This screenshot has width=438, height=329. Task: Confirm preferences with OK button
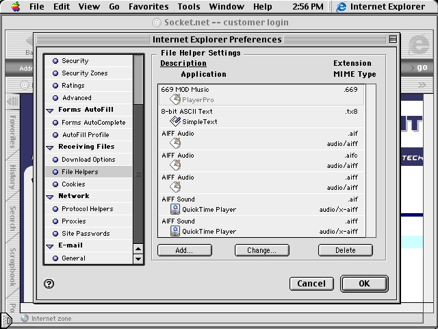[364, 284]
